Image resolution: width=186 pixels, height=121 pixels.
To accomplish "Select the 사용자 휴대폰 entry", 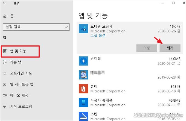I will [130, 102].
